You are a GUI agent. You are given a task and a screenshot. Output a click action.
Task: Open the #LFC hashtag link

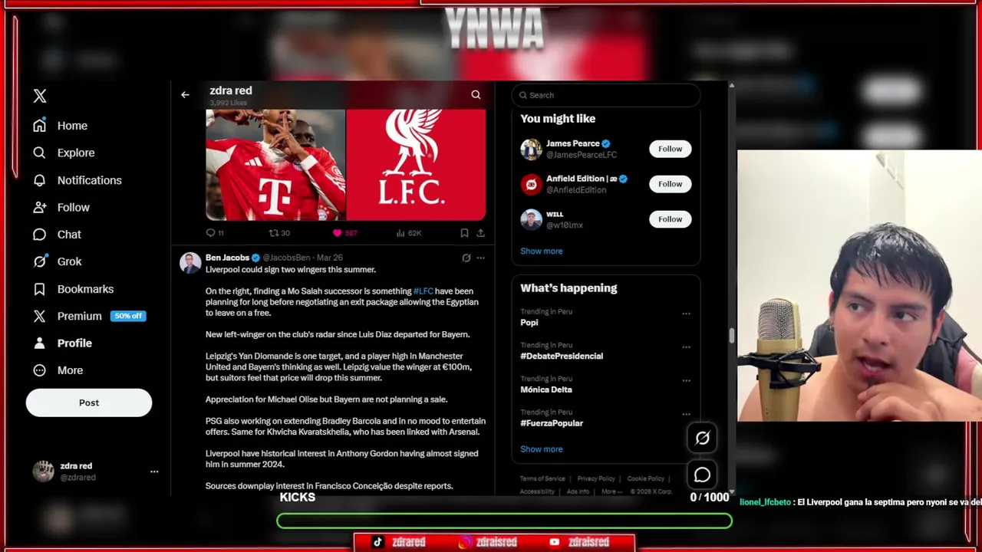tap(423, 291)
